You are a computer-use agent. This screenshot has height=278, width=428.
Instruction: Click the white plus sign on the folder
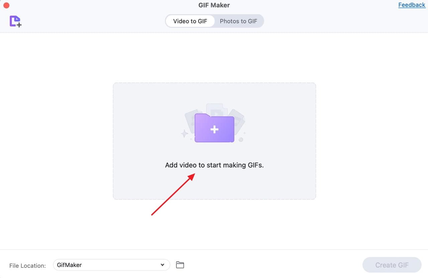coord(214,129)
